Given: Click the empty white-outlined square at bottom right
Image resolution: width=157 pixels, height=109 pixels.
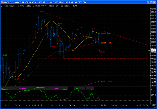Looking at the screenshot, I should 155,105.
